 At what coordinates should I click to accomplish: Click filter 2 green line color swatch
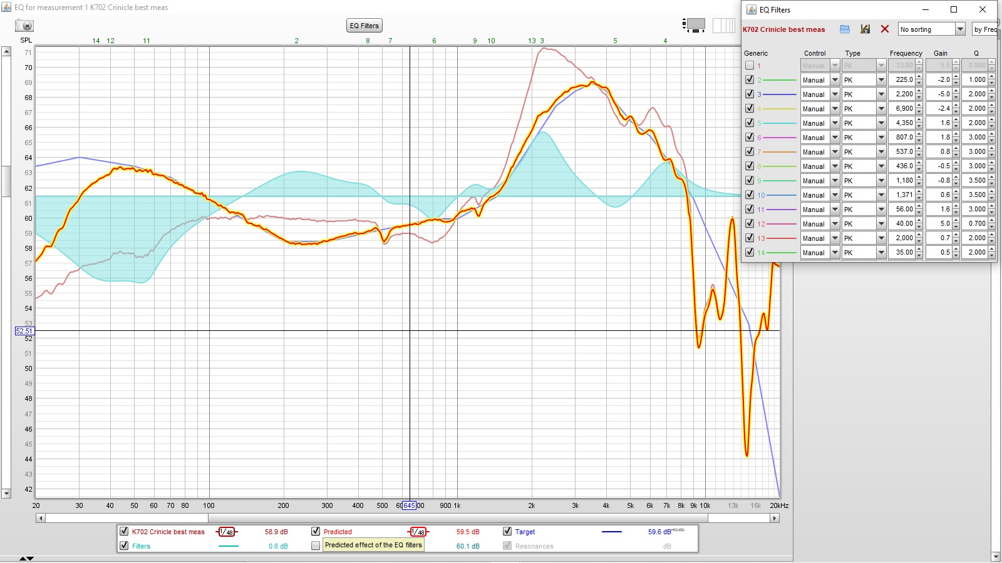click(x=780, y=80)
